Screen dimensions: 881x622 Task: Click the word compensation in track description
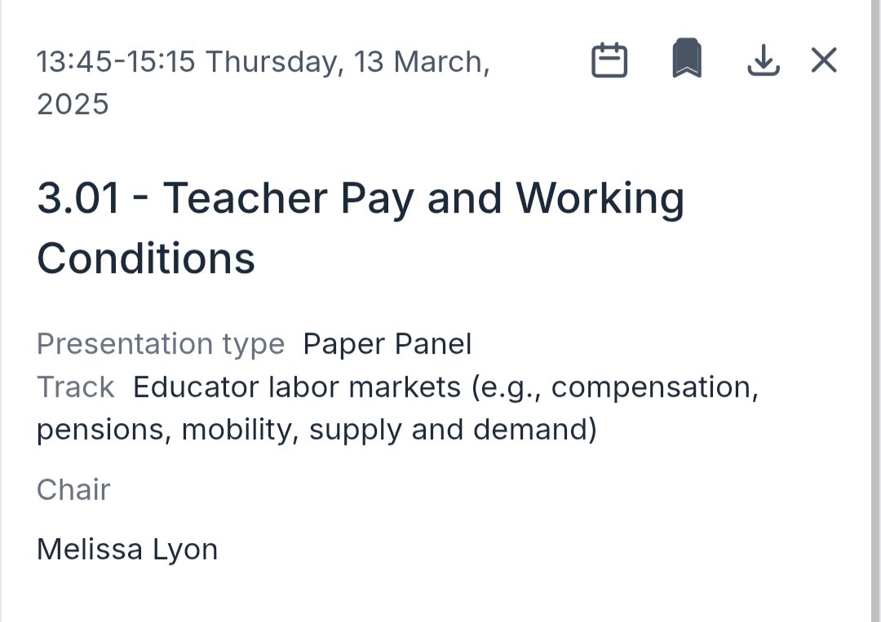click(x=654, y=387)
